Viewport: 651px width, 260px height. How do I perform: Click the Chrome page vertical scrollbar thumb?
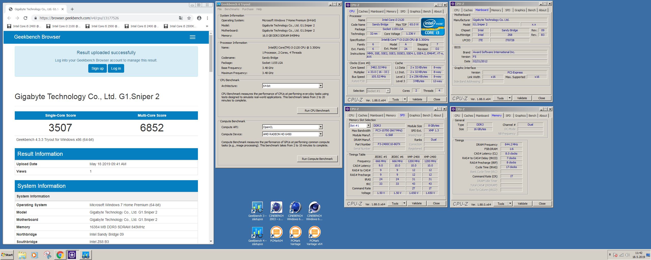[x=211, y=53]
